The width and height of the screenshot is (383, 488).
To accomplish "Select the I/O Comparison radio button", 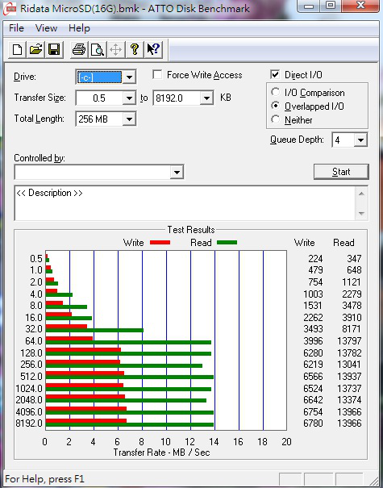I will click(275, 92).
